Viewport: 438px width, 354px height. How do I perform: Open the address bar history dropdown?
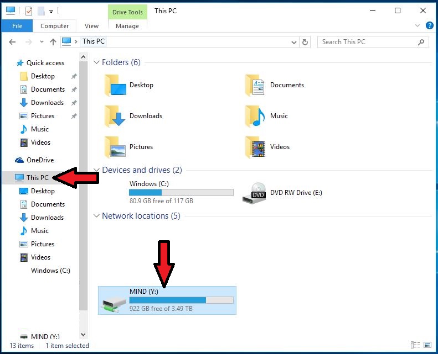[294, 42]
